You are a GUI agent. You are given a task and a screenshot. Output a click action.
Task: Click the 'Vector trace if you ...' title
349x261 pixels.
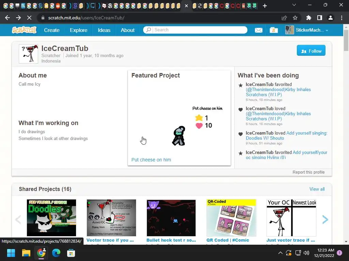coord(110,240)
